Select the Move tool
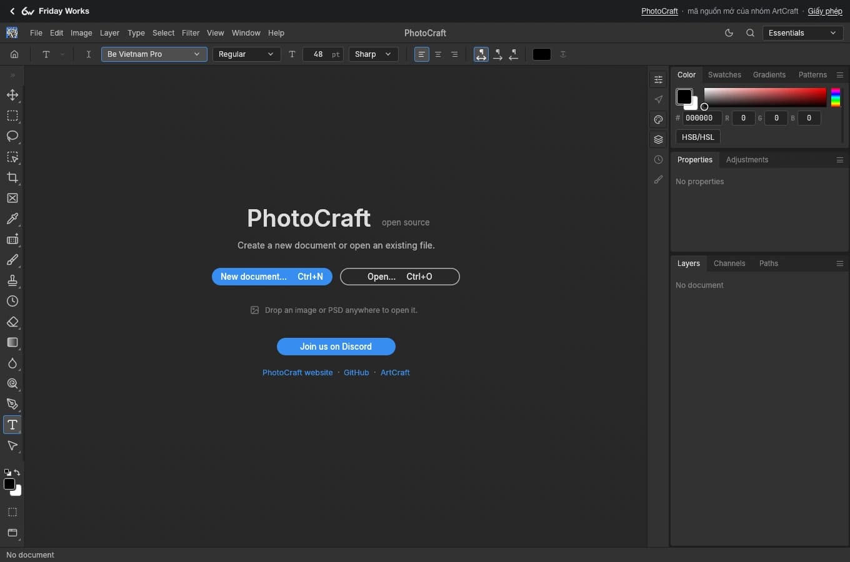The height and width of the screenshot is (562, 850). [12, 95]
